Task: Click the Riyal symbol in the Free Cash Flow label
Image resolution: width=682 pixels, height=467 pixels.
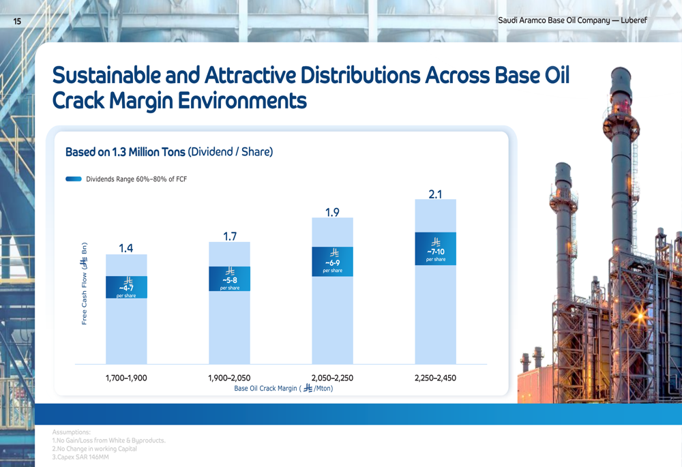Action: (x=85, y=262)
